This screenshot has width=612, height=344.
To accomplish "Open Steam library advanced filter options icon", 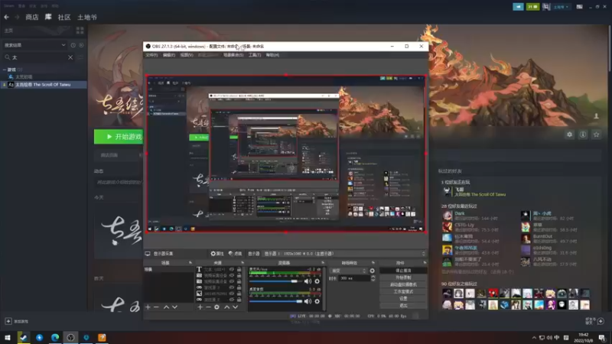I will tap(80, 57).
